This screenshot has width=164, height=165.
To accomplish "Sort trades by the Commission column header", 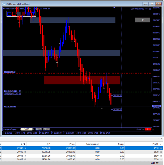I will (93, 144).
